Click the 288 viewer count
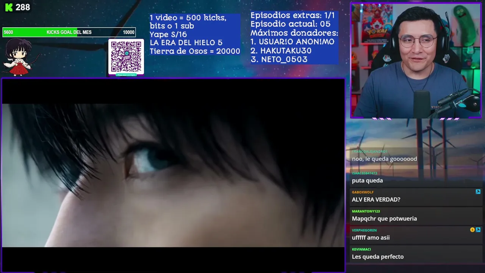This screenshot has width=485, height=273. 23,7
